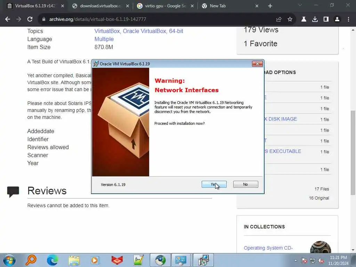
Task: Switch to the VirtualBox 6.1.19 r142 tab
Action: tap(35, 6)
